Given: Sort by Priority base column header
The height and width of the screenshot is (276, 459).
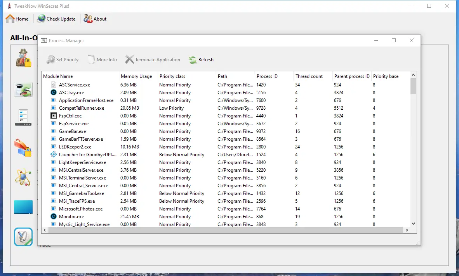Looking at the screenshot, I should point(391,76).
